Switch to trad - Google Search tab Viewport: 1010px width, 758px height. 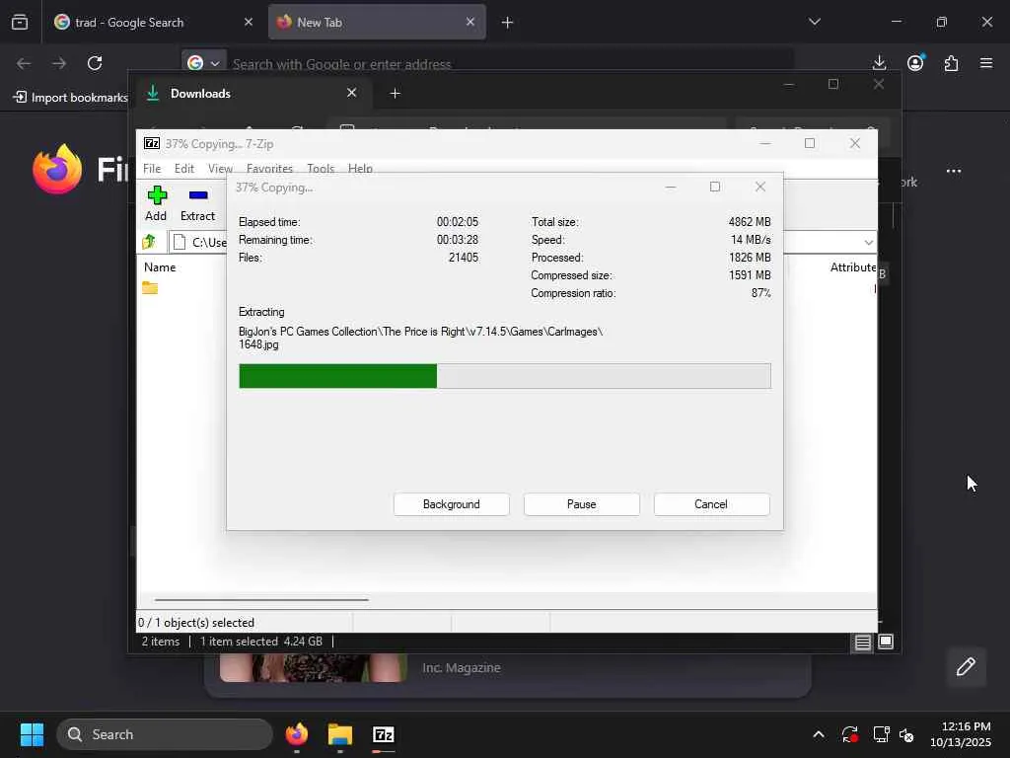pos(153,22)
